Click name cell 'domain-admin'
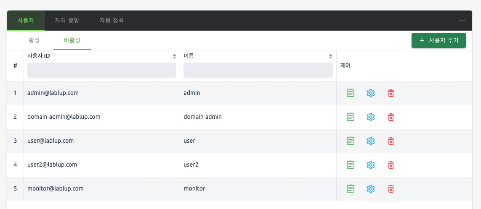 coord(258,117)
